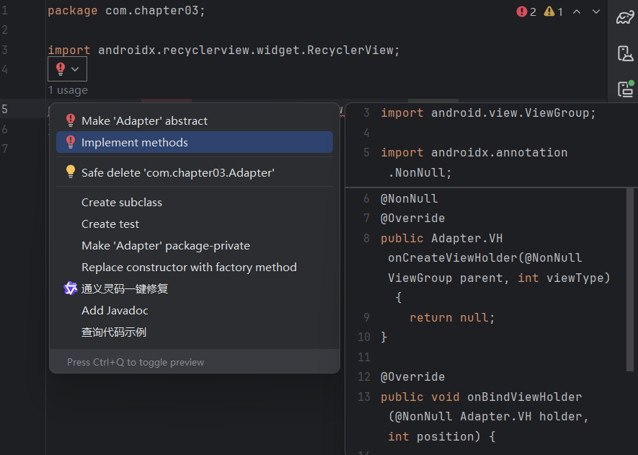The width and height of the screenshot is (638, 455).
Task: Click the preview pane vertical scrollbar
Action: click(631, 281)
